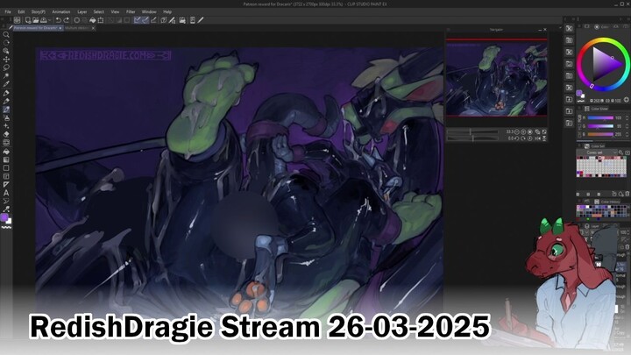
Task: Select the Fill bucket tool
Action: point(6,152)
